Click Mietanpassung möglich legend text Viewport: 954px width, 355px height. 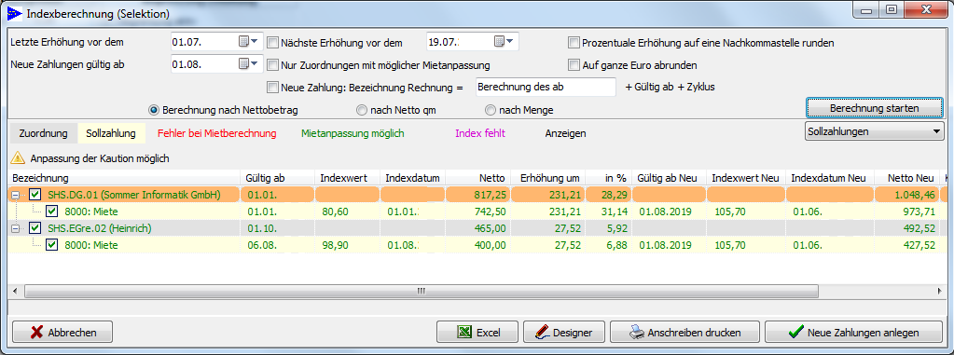(x=353, y=133)
